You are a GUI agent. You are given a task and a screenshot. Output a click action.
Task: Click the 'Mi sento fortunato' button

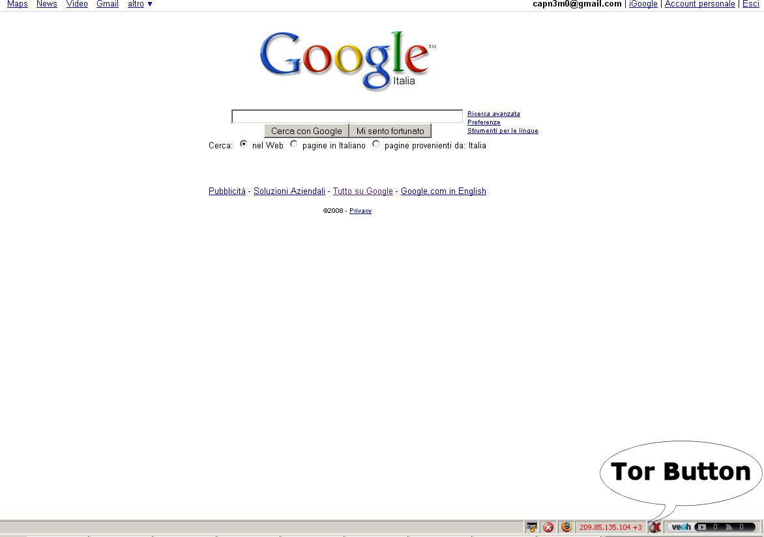[x=390, y=131]
